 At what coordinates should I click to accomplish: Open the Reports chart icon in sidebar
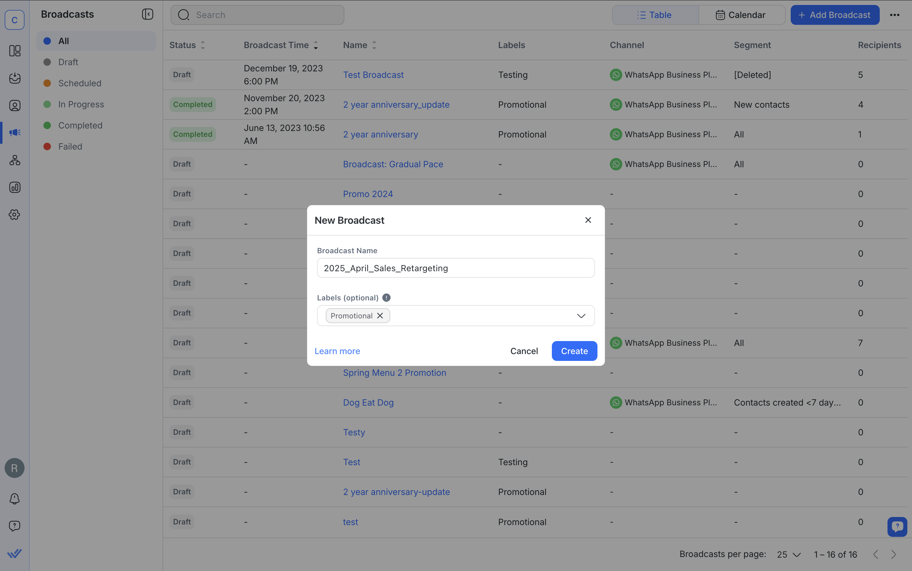pos(15,187)
